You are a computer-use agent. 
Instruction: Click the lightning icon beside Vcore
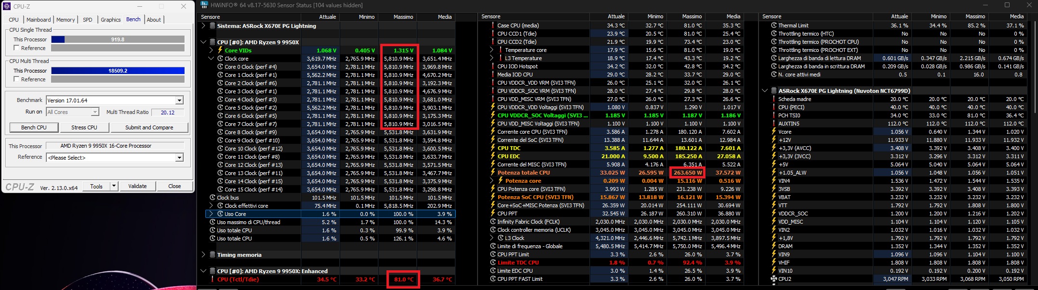[x=774, y=132]
